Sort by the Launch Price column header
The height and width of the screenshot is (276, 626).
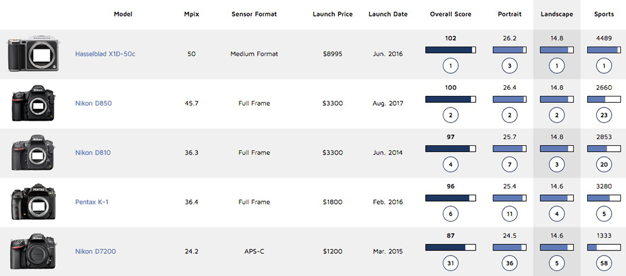332,14
